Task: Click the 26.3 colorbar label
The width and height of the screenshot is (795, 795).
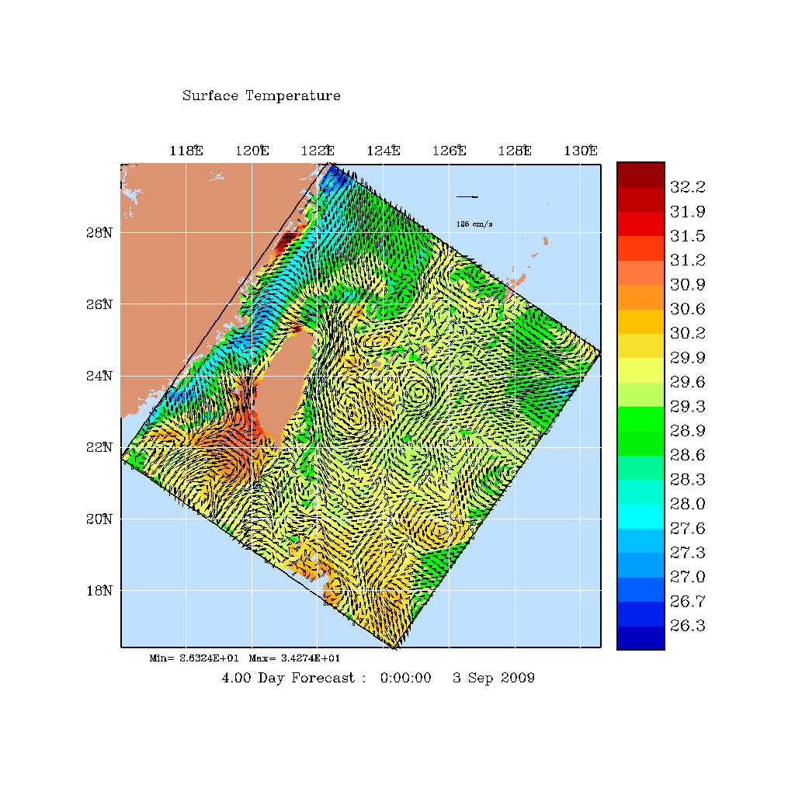Action: pyautogui.click(x=687, y=627)
